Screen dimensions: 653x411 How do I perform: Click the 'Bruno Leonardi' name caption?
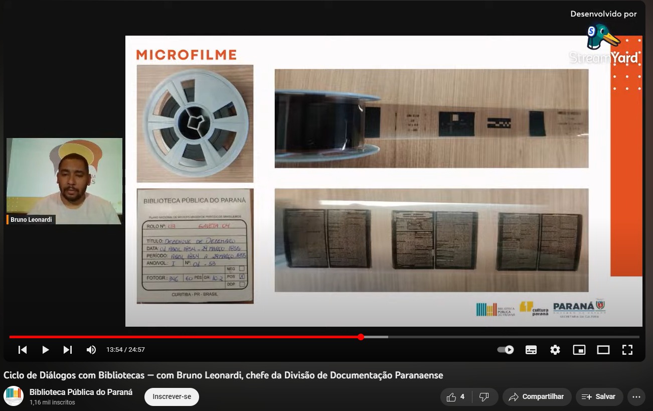(x=31, y=220)
